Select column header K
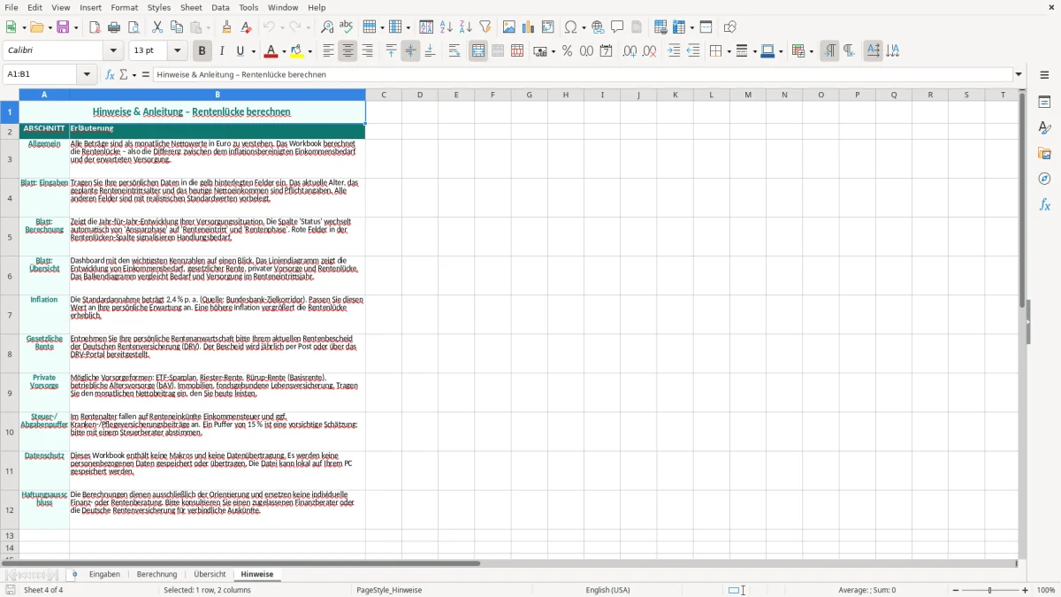1061x597 pixels. [x=676, y=95]
